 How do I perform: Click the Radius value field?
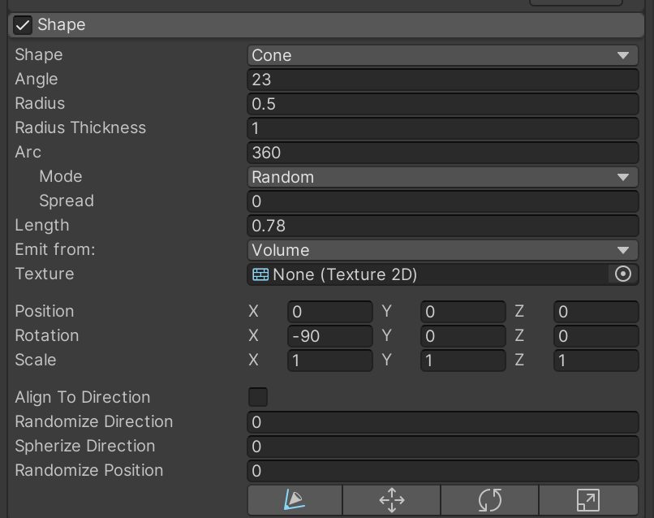pyautogui.click(x=442, y=104)
